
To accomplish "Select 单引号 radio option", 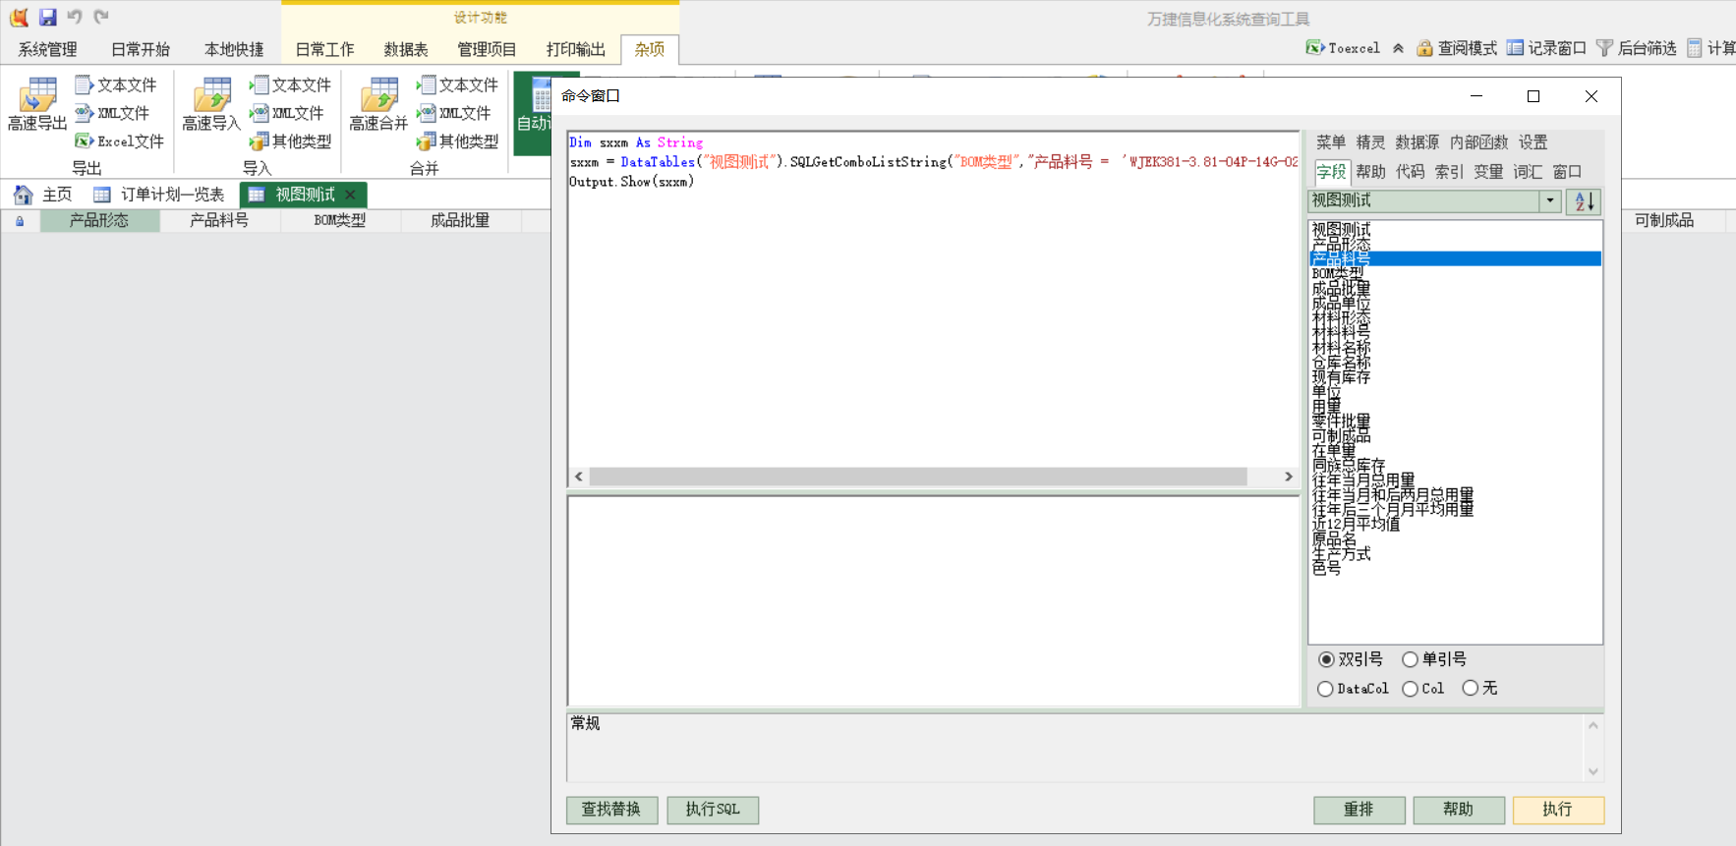I will pyautogui.click(x=1434, y=659).
